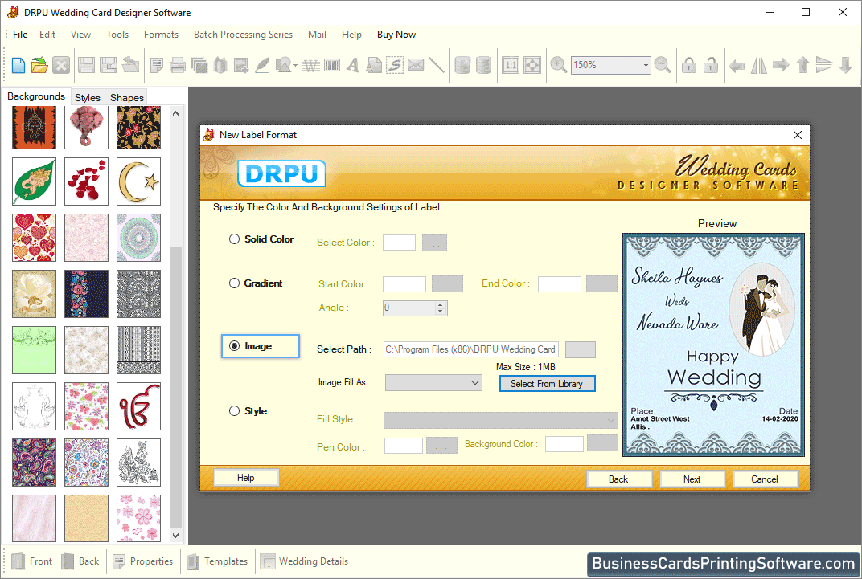Image resolution: width=862 pixels, height=579 pixels.
Task: Click the open padlock unlock icon
Action: pyautogui.click(x=710, y=65)
